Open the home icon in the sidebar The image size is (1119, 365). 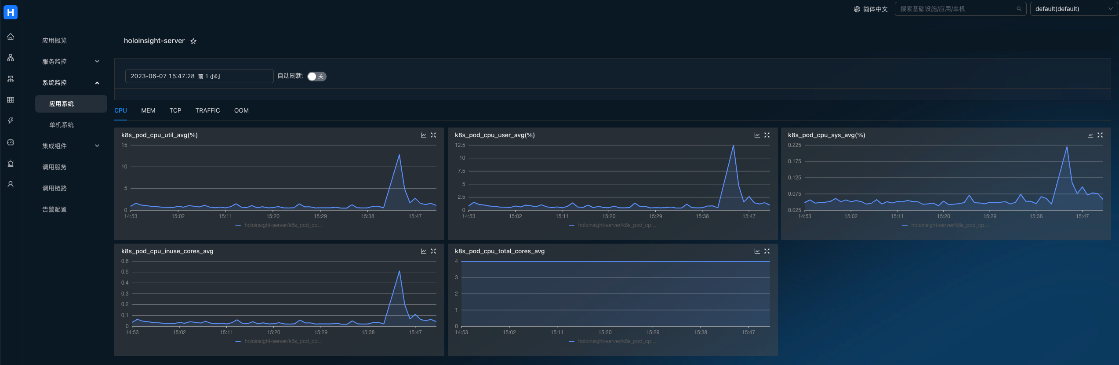point(11,36)
